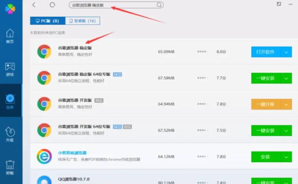Expand dropdown for 稳定版 64位专版 install
Viewport: 298px width, 184px height.
[x=286, y=78]
